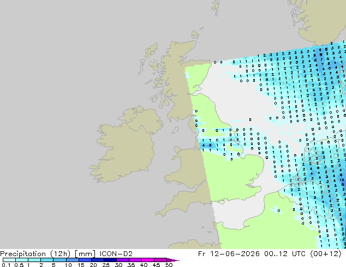Select the 30–35 mm purple legend swatch
Viewport: 346px width, 267px height.
(x=122, y=260)
